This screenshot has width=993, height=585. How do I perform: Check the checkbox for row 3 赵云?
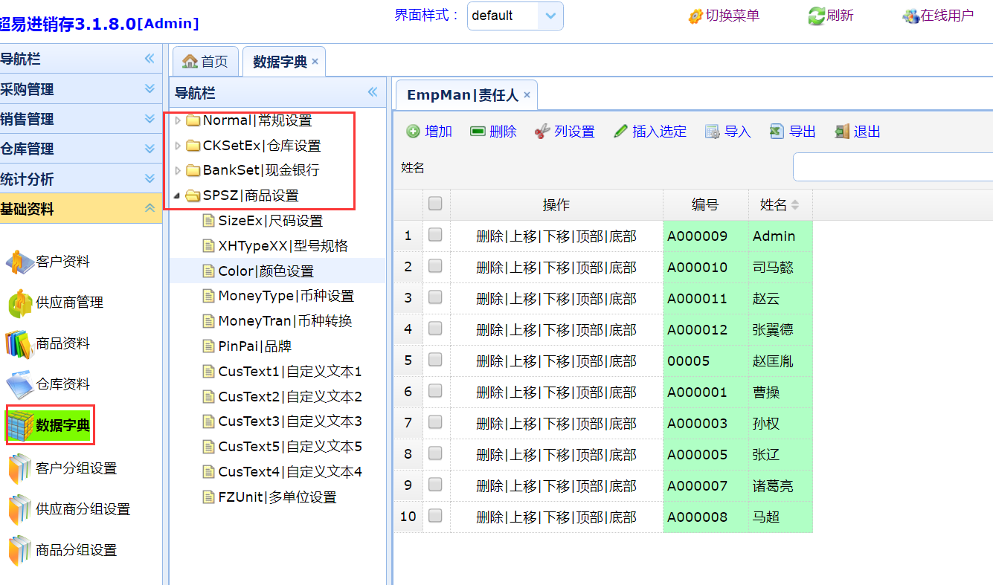(x=435, y=297)
